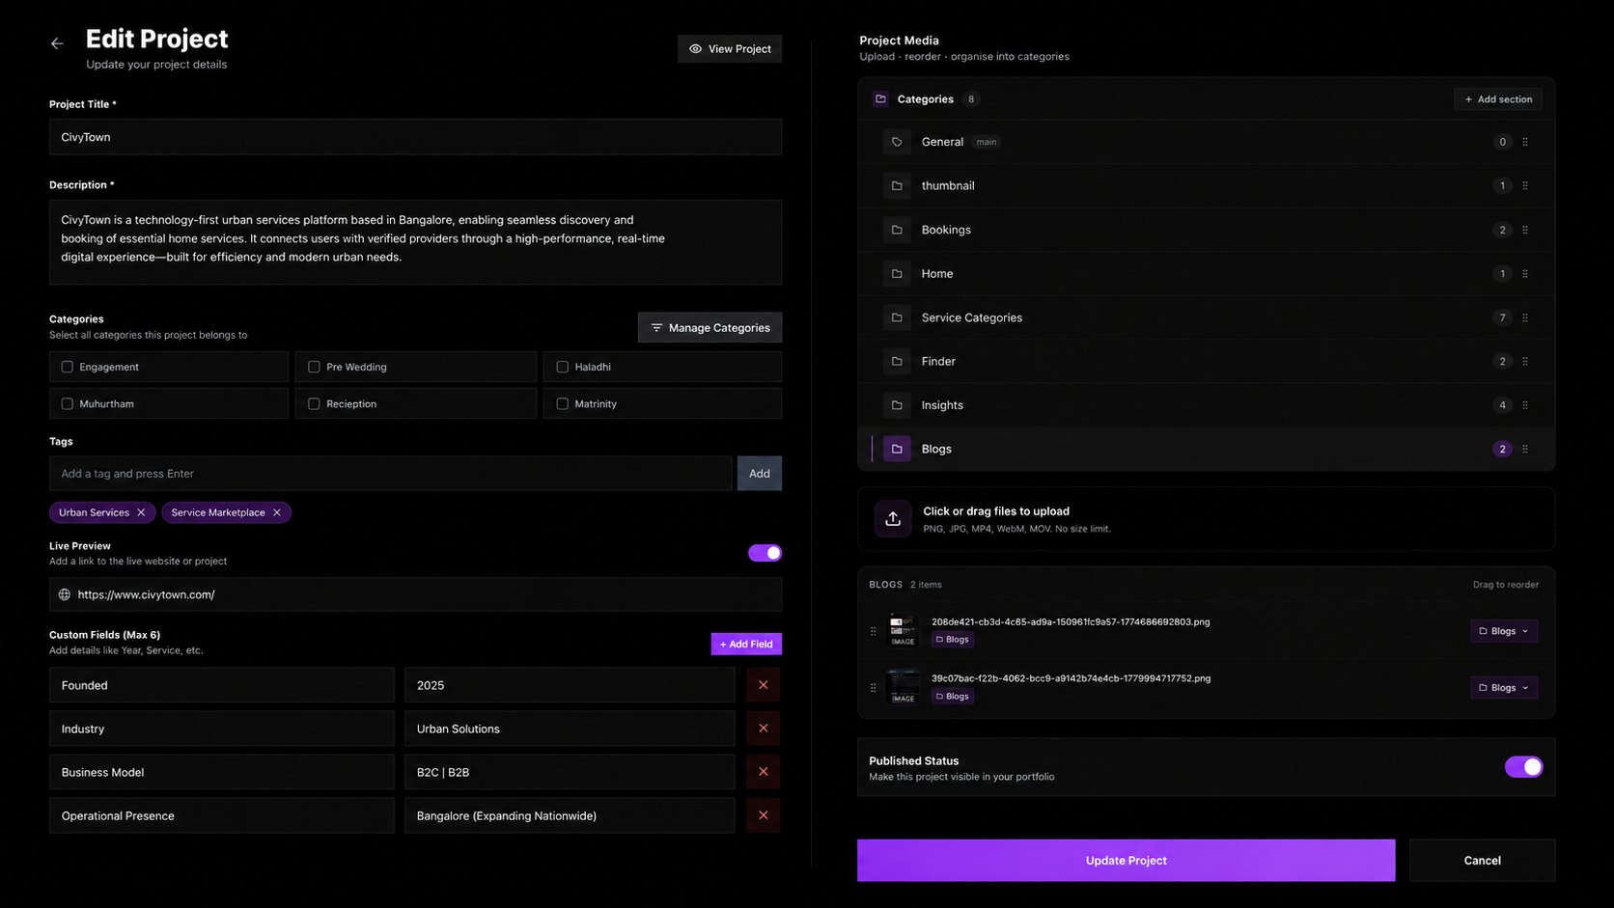Viewport: 1614px width, 908px height.
Task: Select the General main category
Action: coord(1207,142)
